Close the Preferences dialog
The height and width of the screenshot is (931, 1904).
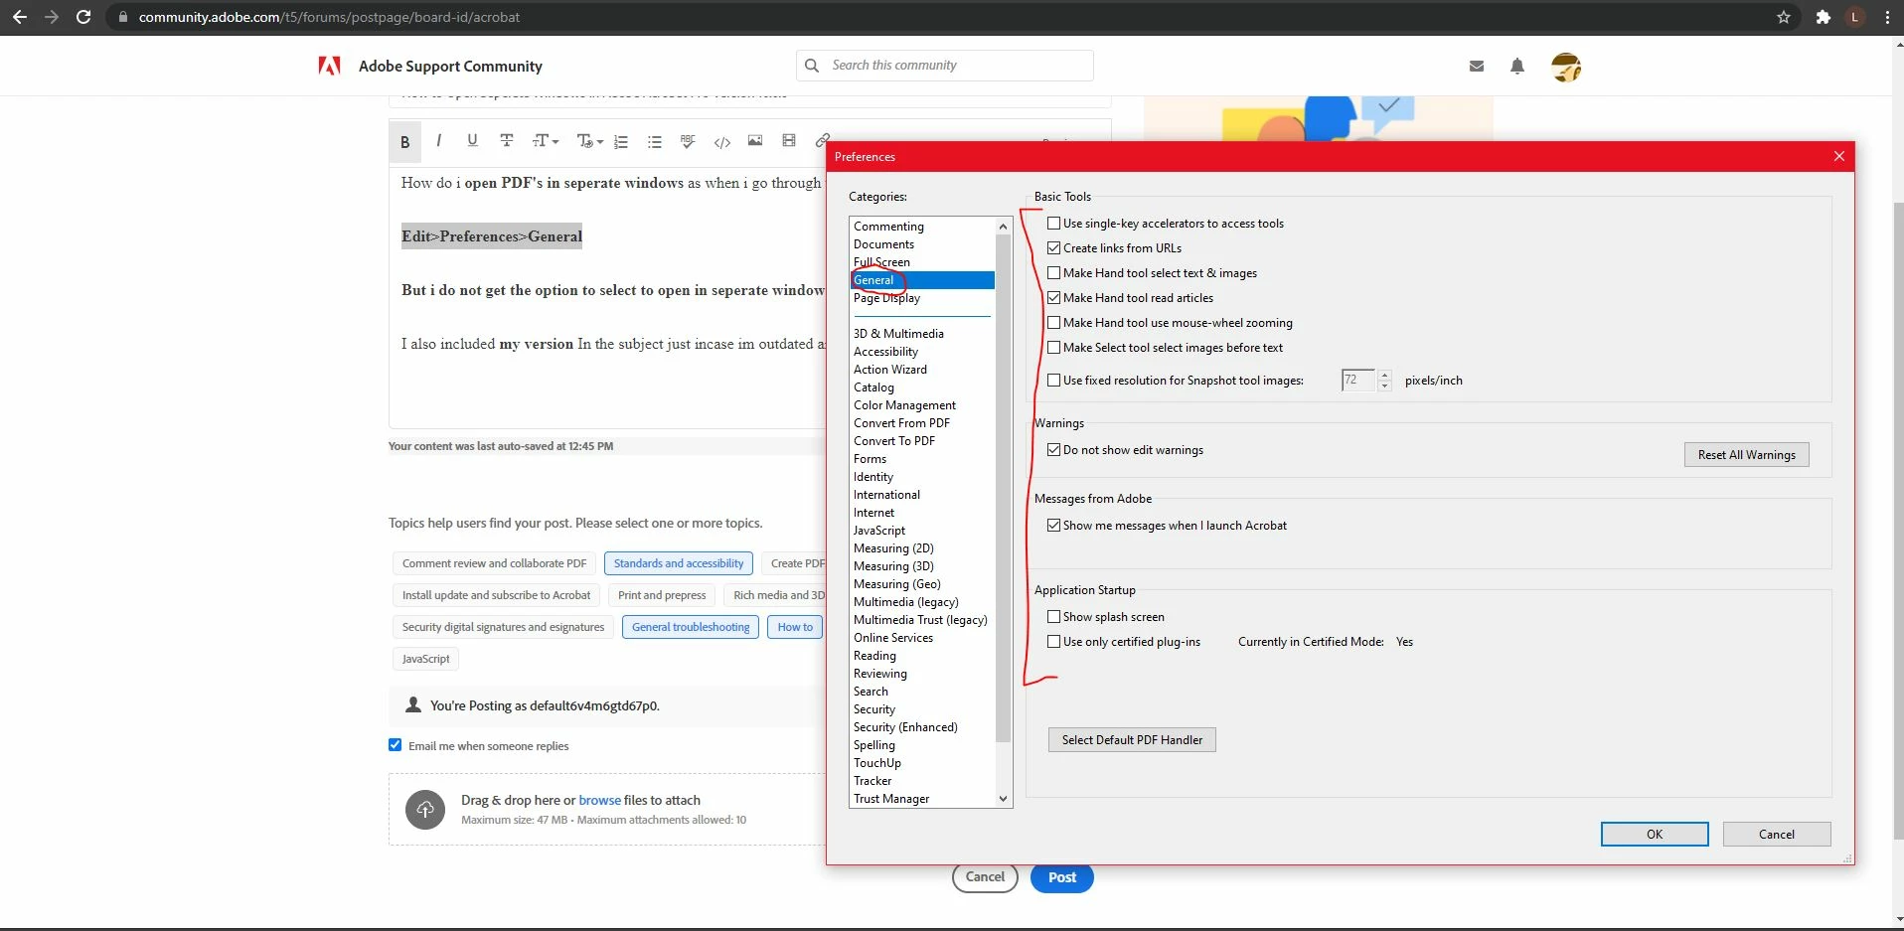pos(1838,156)
